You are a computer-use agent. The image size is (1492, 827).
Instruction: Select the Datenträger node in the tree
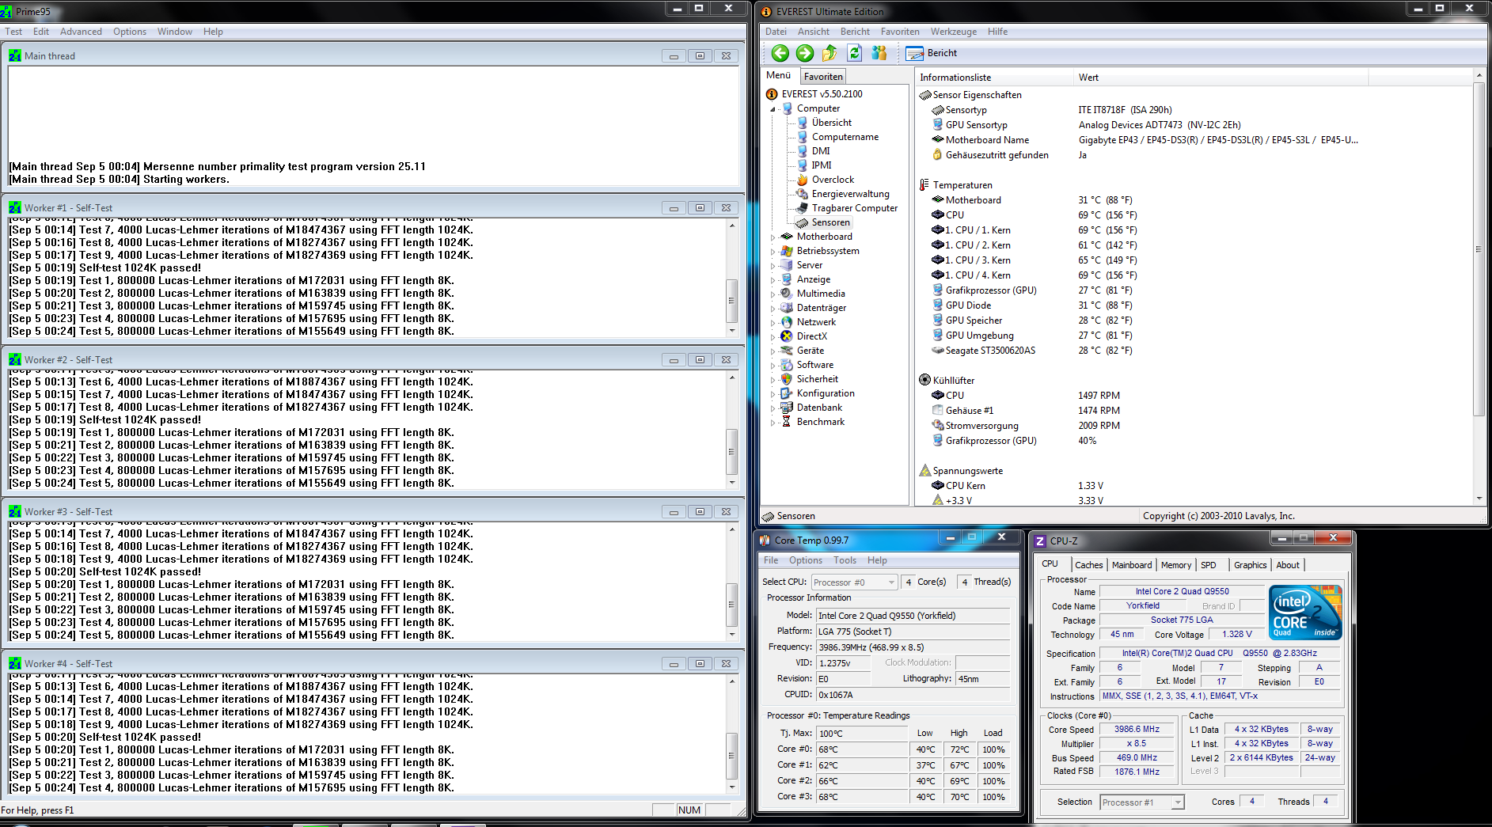pyautogui.click(x=814, y=308)
